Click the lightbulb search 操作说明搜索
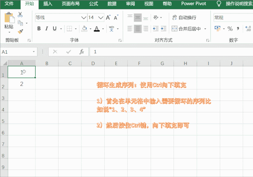The height and width of the screenshot is (177, 253). point(235,4)
